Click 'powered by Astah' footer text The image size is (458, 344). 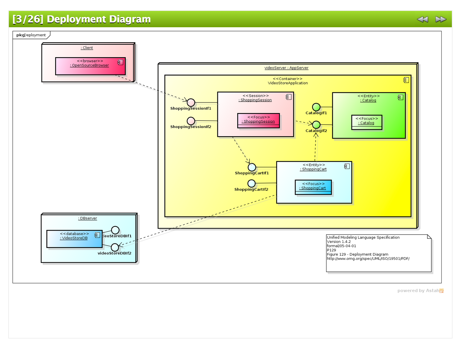pyautogui.click(x=418, y=291)
